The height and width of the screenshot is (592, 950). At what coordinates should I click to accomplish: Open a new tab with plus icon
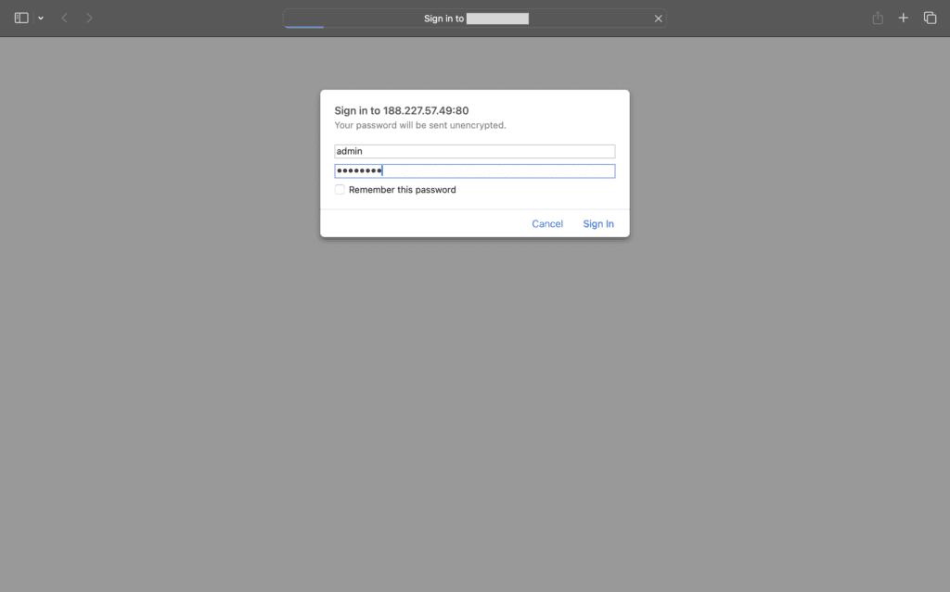[904, 18]
